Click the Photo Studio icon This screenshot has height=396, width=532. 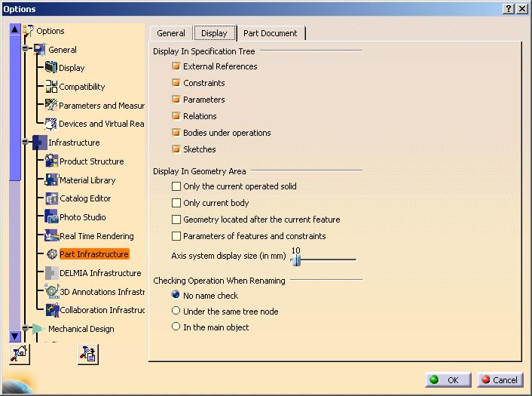[51, 216]
